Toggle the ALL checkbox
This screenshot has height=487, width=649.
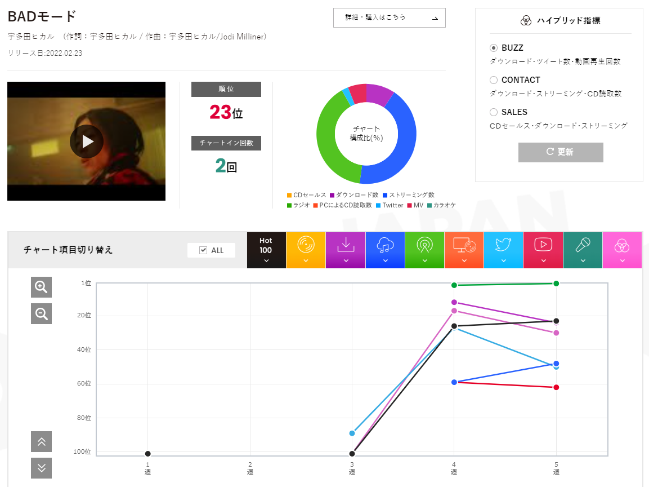pyautogui.click(x=203, y=250)
